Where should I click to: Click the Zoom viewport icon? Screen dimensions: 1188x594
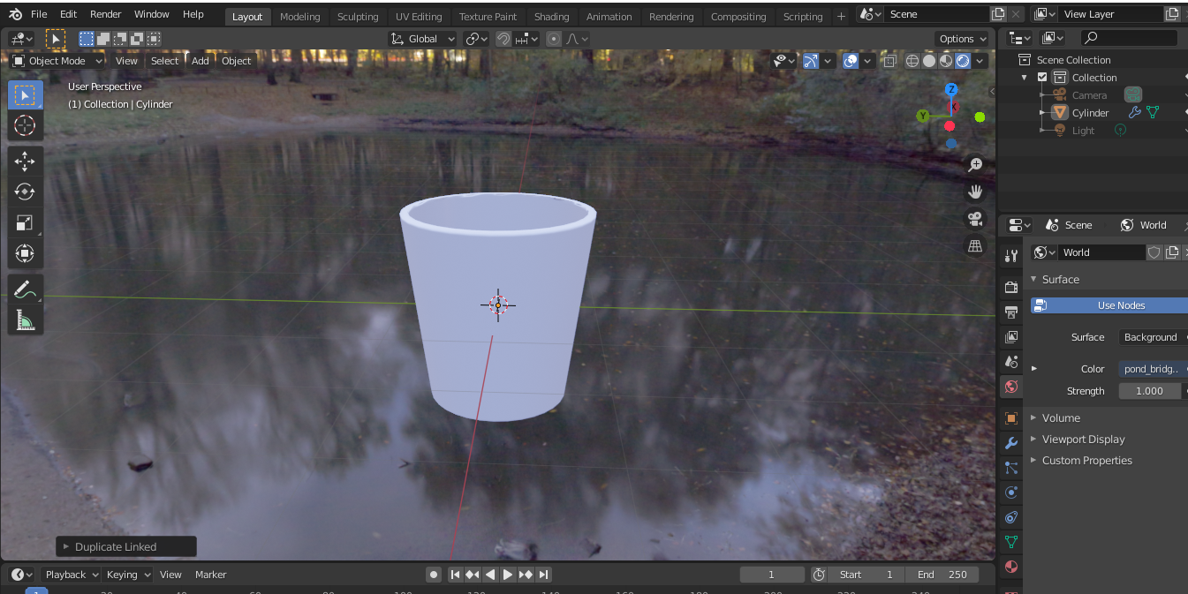point(975,165)
